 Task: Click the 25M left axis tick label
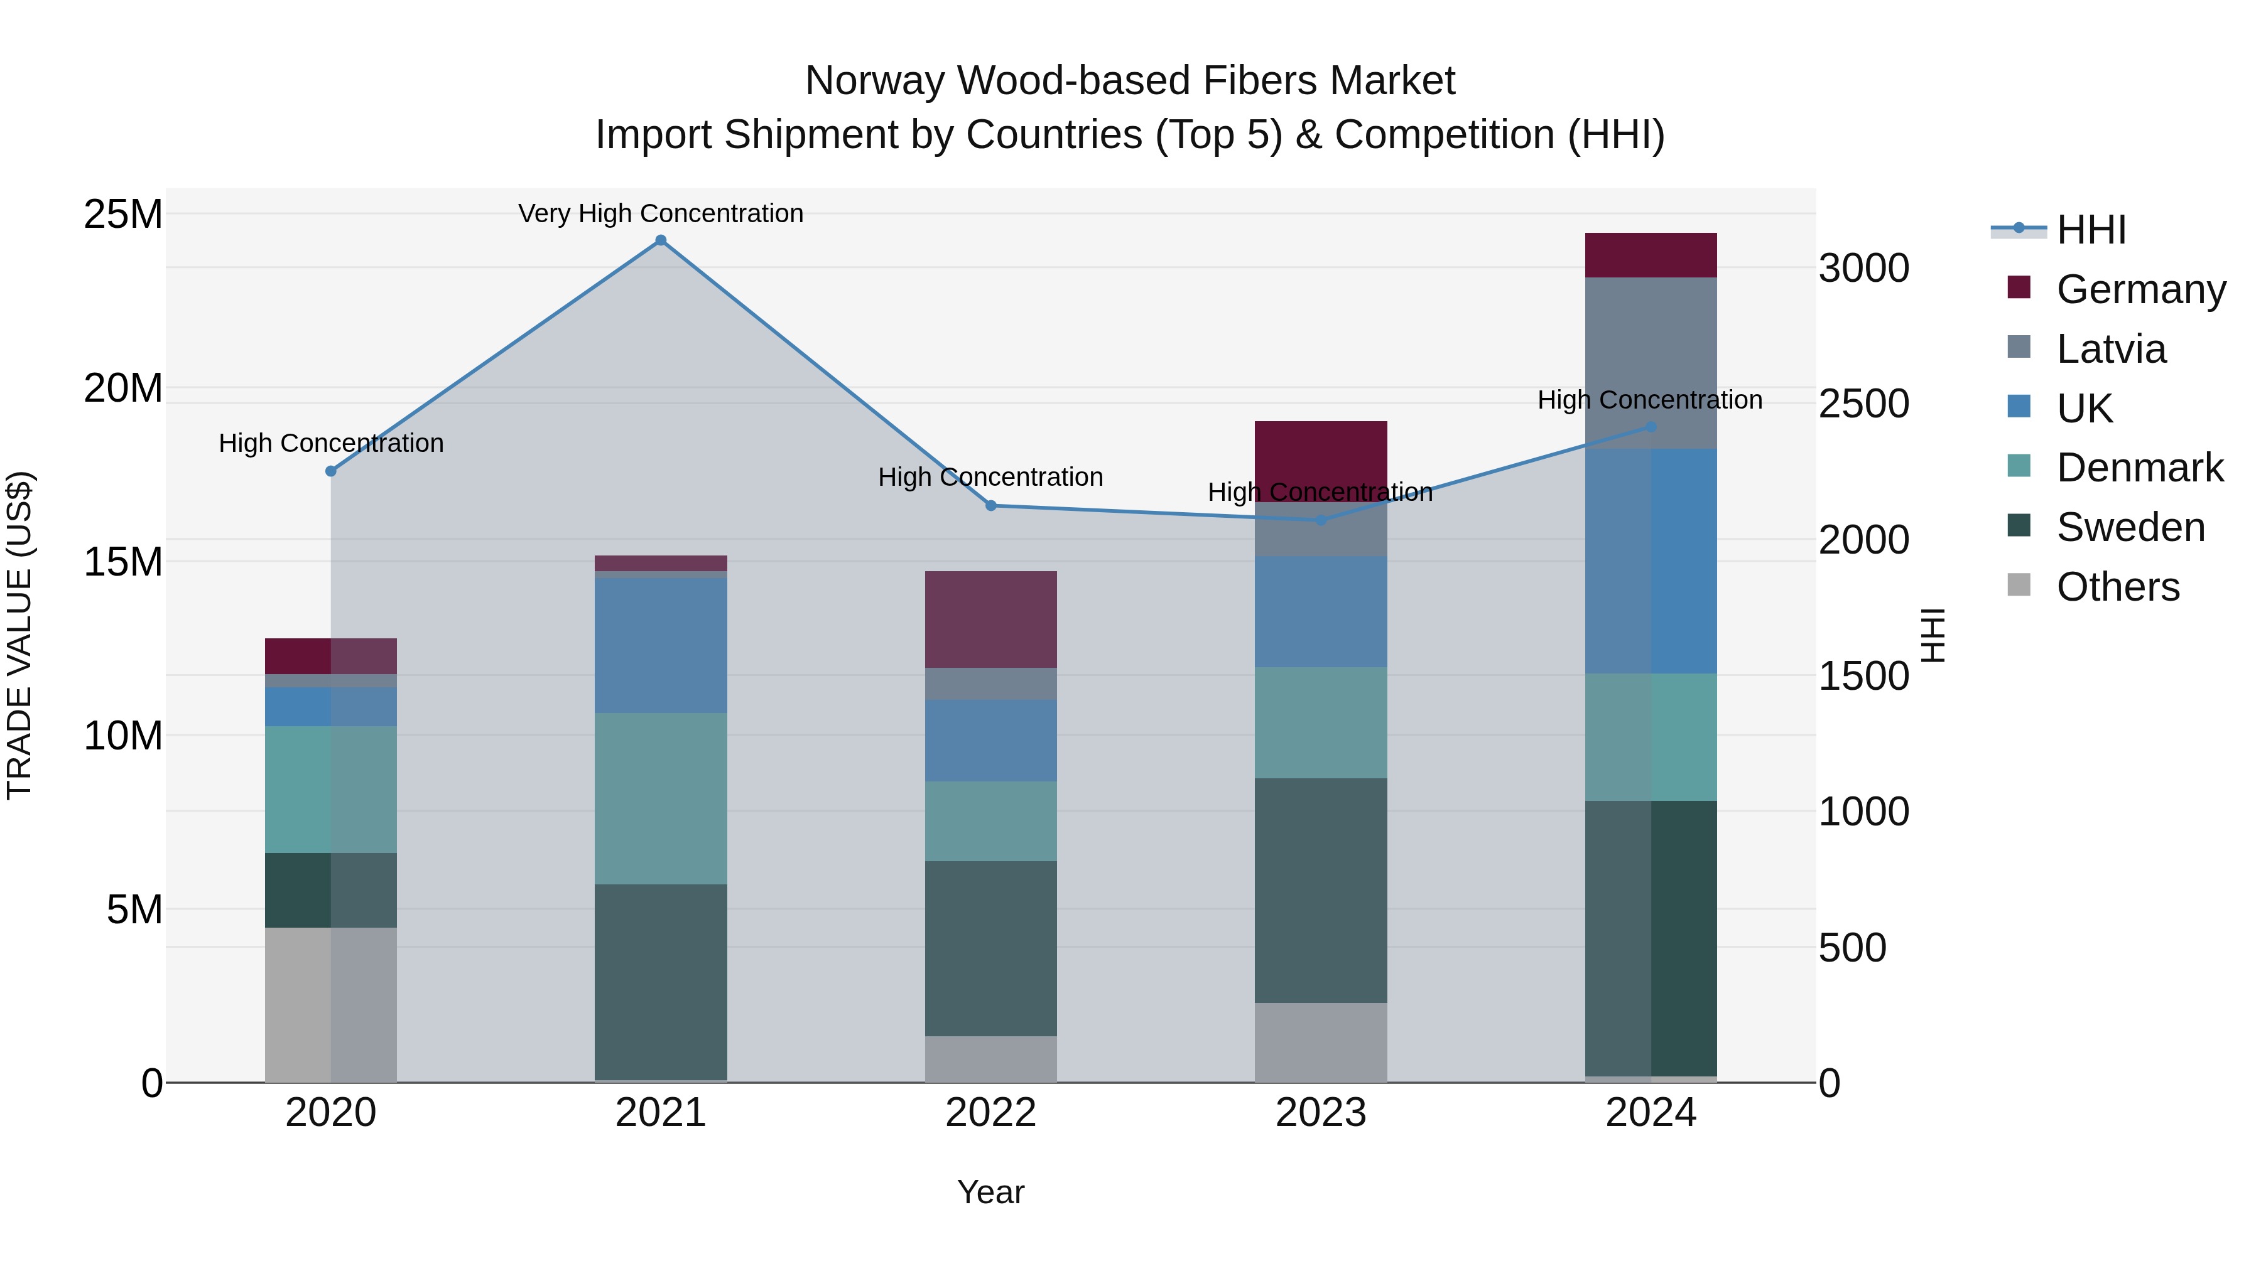coord(124,215)
